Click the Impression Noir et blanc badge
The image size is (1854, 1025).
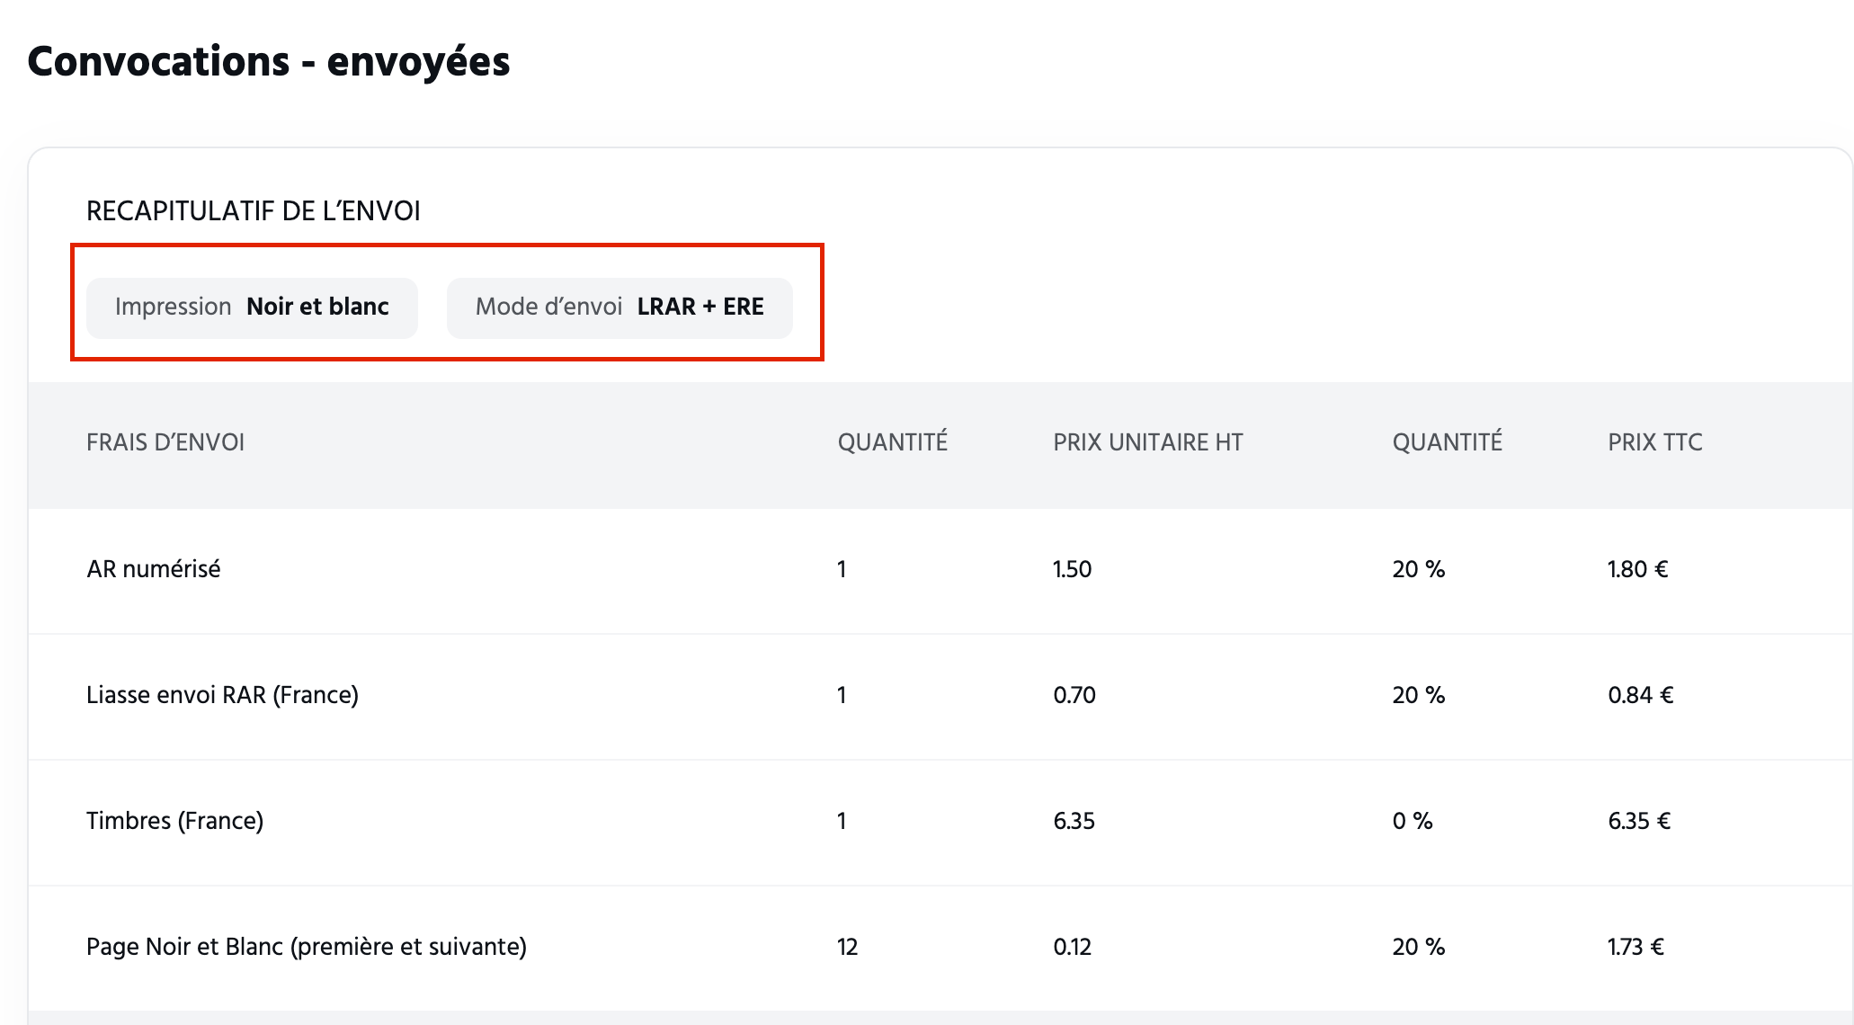[x=252, y=307]
